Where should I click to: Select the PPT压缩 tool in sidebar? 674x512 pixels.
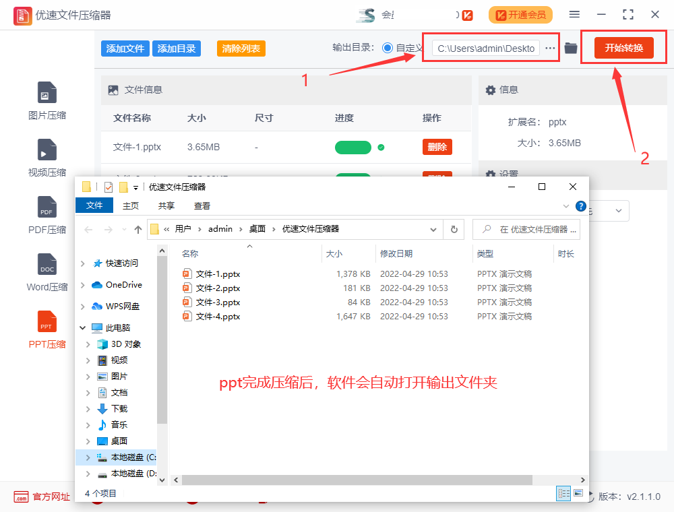[x=47, y=329]
